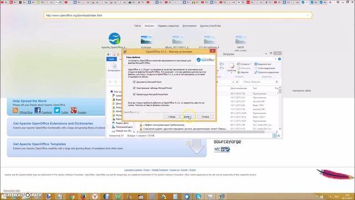Viewport: 355px width, 200px height.
Task: Click the Тип column header in Explorer
Action: pos(255,88)
